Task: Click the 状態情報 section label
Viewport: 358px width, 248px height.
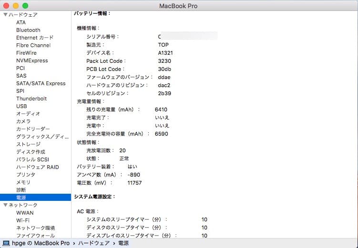Action: coord(88,142)
